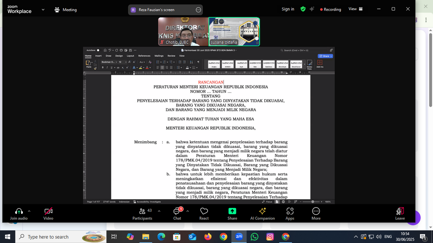Expand the Share button dropdown in Word
433x243 pixels.
331,56
